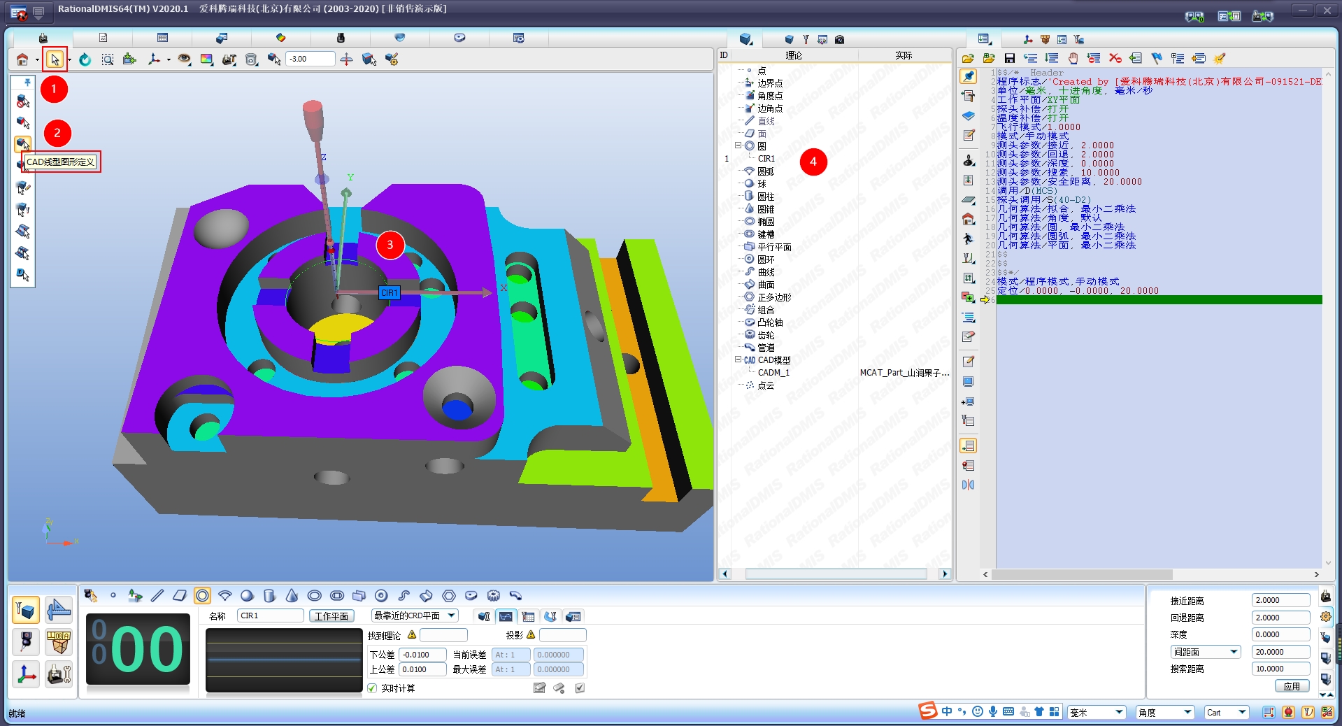Select CIR1 in the feature tree
This screenshot has width=1342, height=726.
tap(766, 159)
